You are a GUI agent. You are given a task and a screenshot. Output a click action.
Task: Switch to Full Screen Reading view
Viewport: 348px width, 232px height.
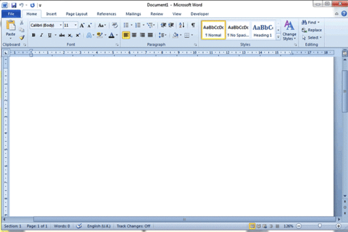coord(259,226)
